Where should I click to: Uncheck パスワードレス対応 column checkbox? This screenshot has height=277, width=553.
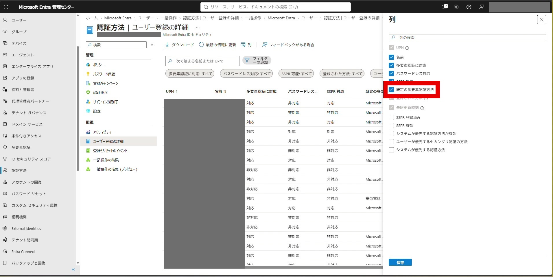coord(391,73)
